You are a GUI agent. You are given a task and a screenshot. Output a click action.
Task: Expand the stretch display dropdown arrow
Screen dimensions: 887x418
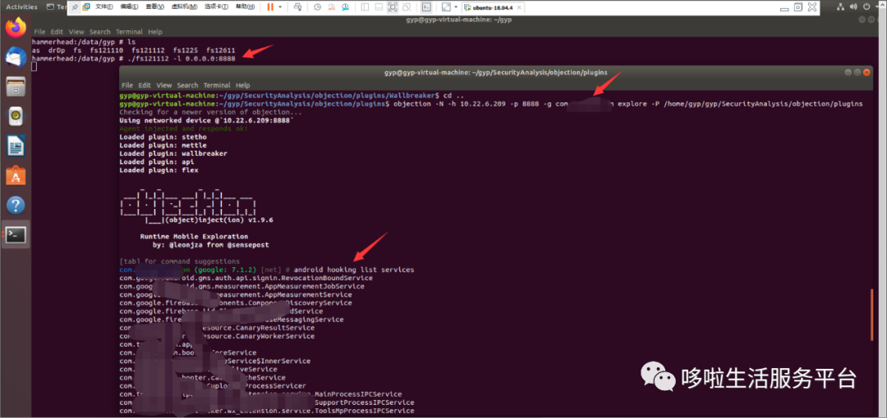click(x=455, y=7)
